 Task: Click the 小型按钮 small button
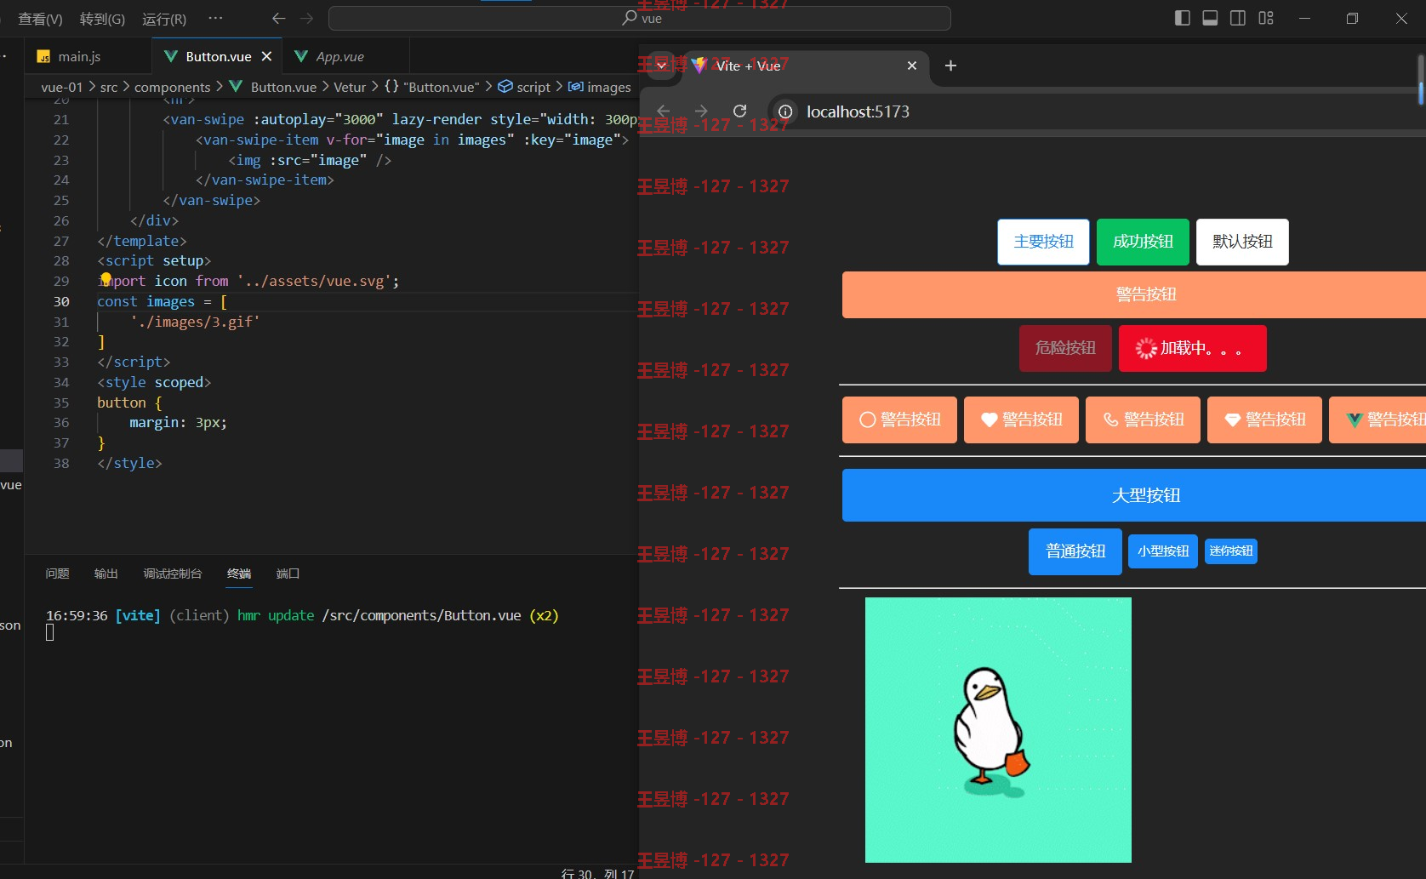point(1163,551)
